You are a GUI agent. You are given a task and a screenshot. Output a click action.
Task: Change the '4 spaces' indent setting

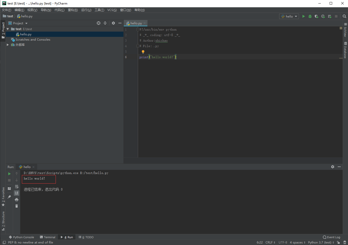coord(298,242)
